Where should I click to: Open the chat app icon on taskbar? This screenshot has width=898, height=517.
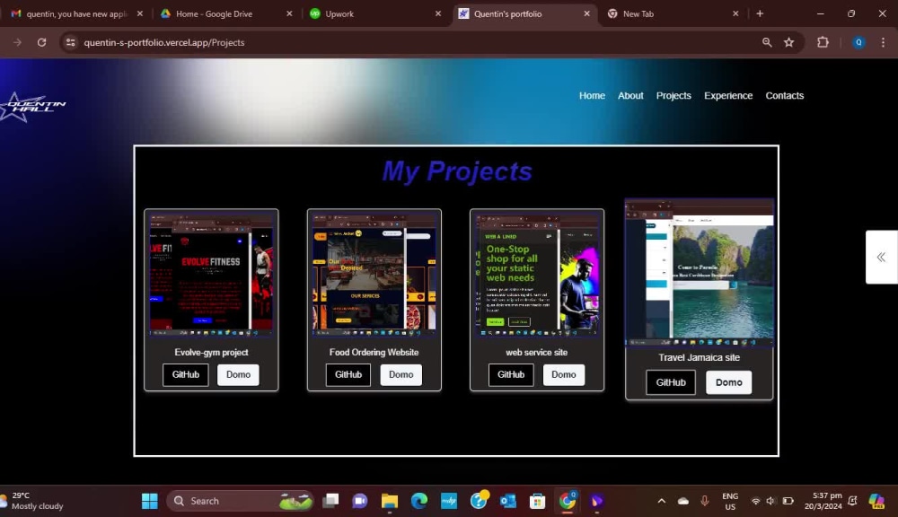(x=360, y=501)
